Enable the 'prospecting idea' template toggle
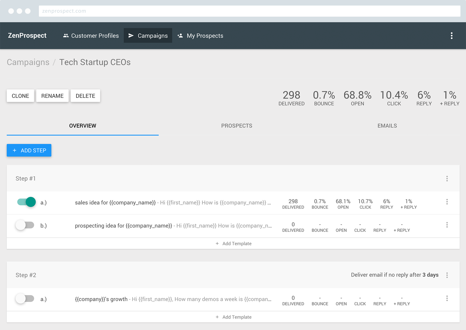This screenshot has height=330, width=466. [x=25, y=225]
